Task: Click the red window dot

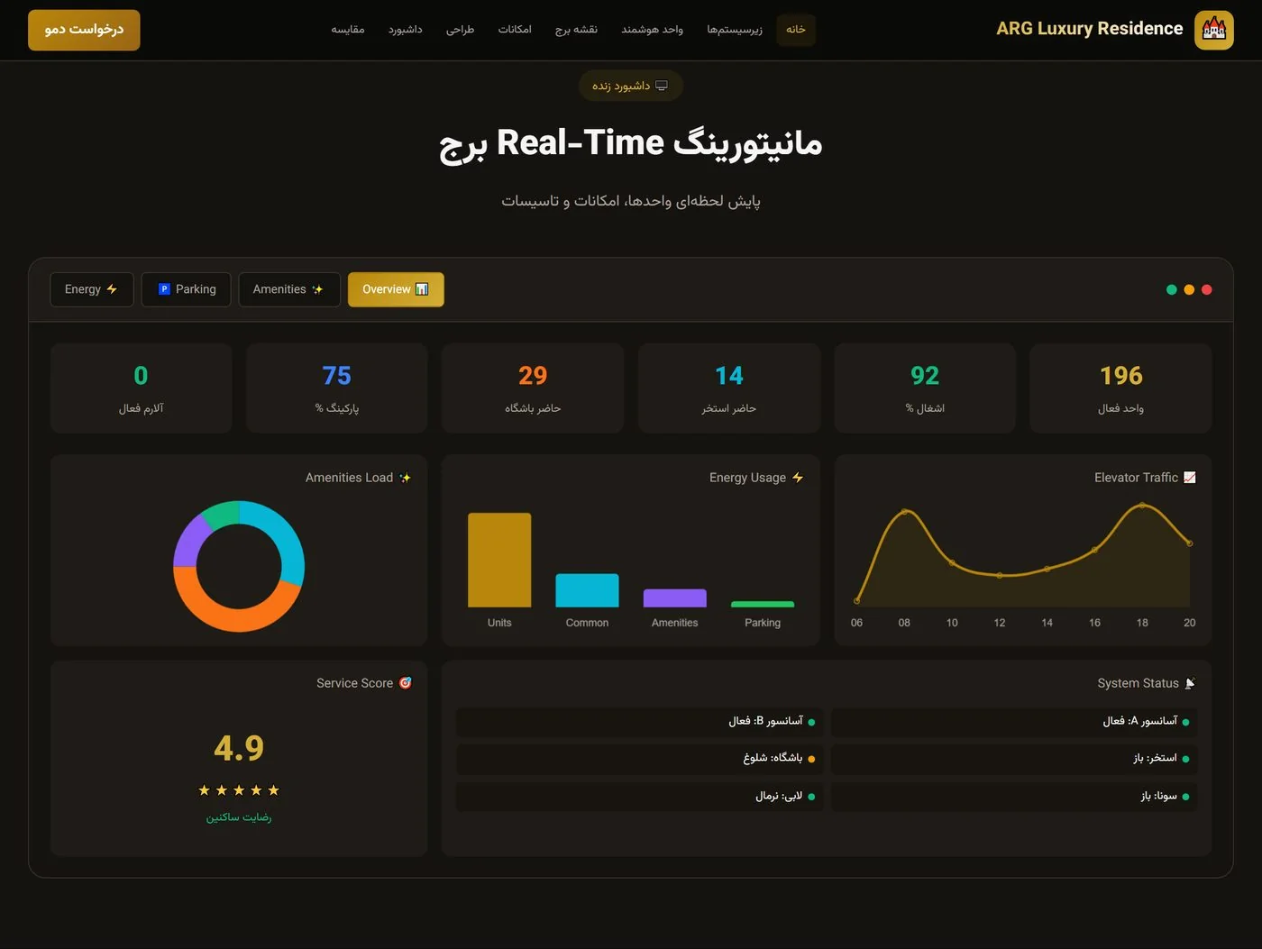Action: point(1207,289)
